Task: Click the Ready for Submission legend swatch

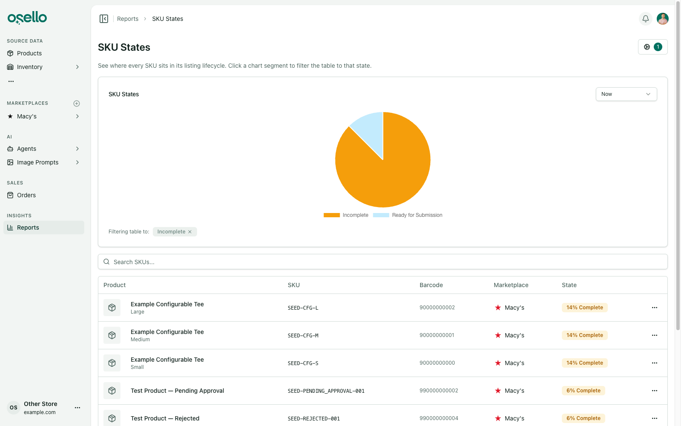Action: pos(381,215)
